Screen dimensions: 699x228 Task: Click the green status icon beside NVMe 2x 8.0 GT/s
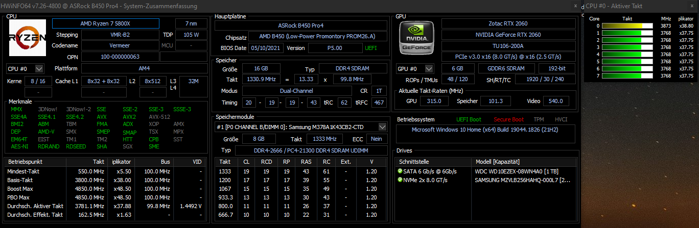click(400, 180)
